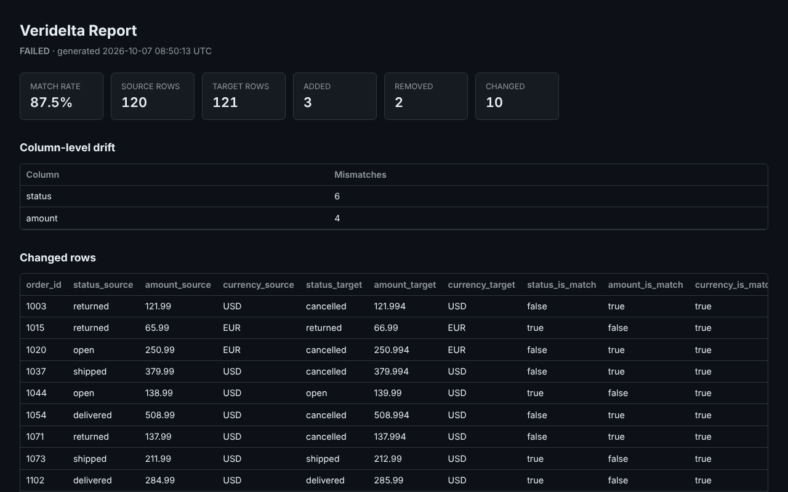The height and width of the screenshot is (492, 788).
Task: Select the status row in drift table
Action: pos(394,196)
